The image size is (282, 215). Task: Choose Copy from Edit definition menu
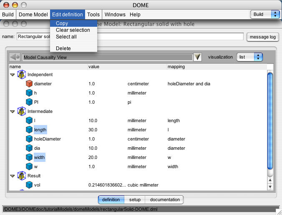(73, 23)
